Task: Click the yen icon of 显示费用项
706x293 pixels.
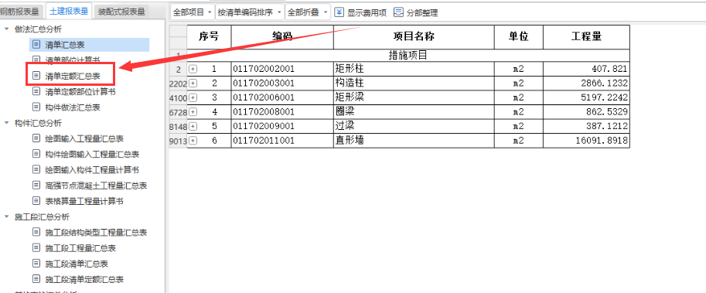Action: [339, 12]
